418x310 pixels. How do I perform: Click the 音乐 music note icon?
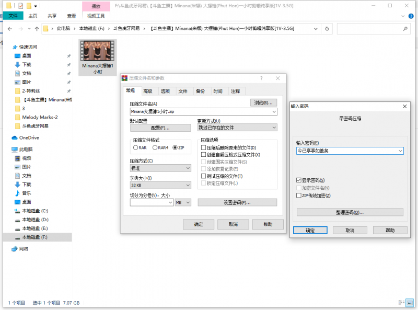point(17,193)
